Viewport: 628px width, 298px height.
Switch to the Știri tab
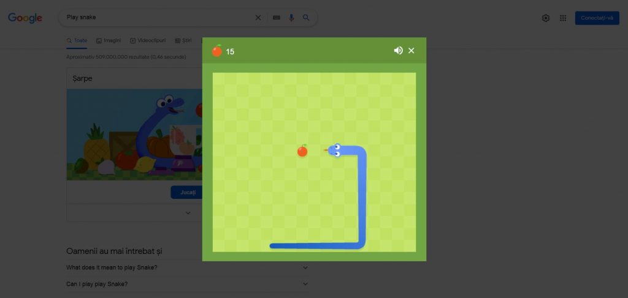pos(183,41)
